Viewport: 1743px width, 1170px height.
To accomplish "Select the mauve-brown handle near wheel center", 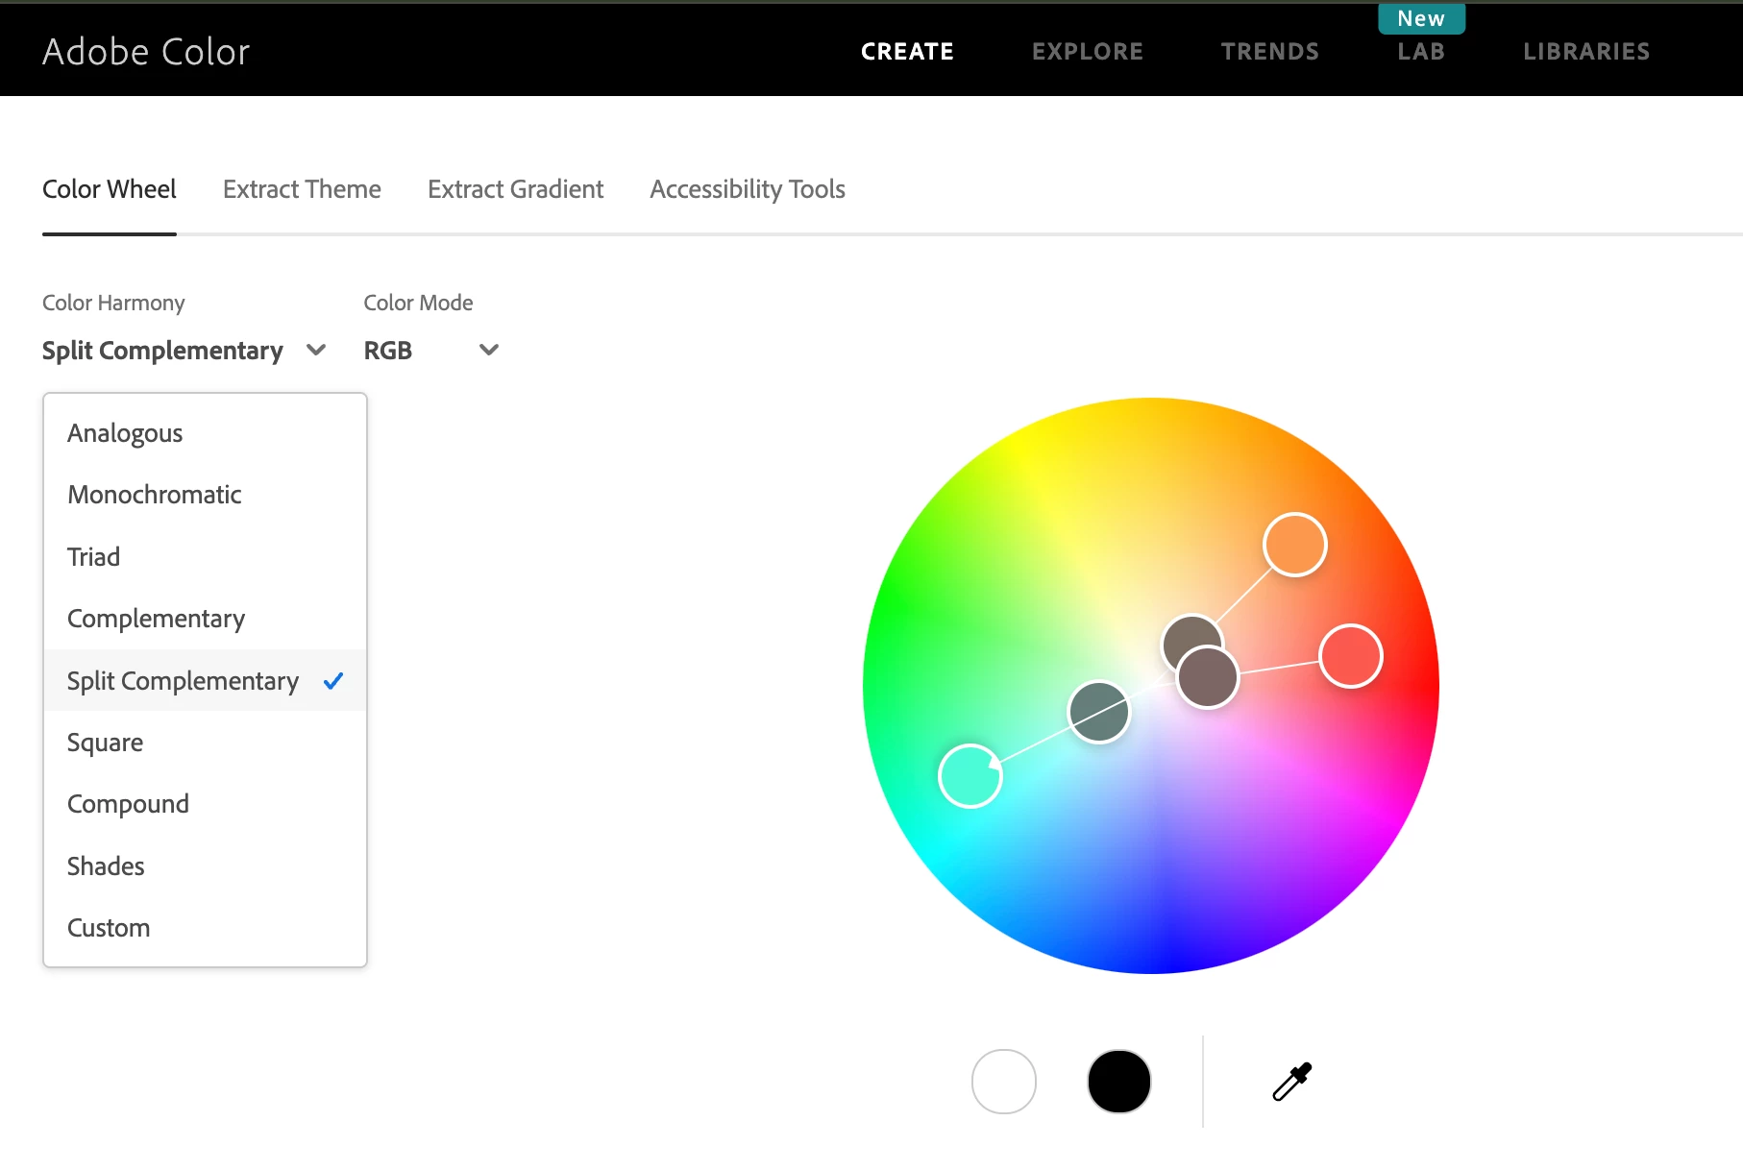I will point(1208,677).
